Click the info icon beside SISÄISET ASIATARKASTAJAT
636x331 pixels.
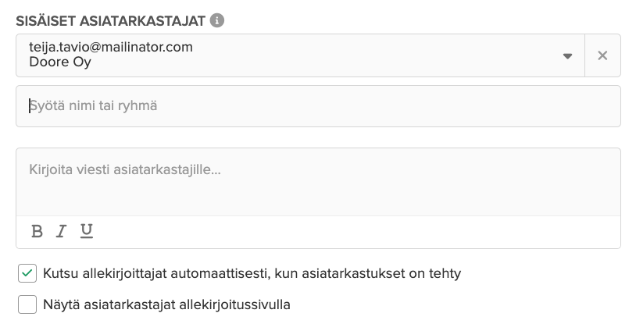coord(217,20)
